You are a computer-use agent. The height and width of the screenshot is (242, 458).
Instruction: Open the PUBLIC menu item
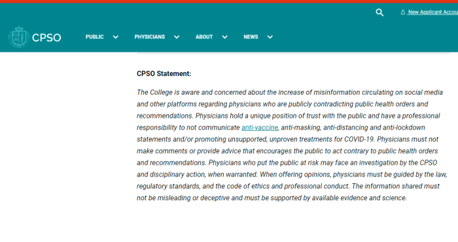click(95, 37)
